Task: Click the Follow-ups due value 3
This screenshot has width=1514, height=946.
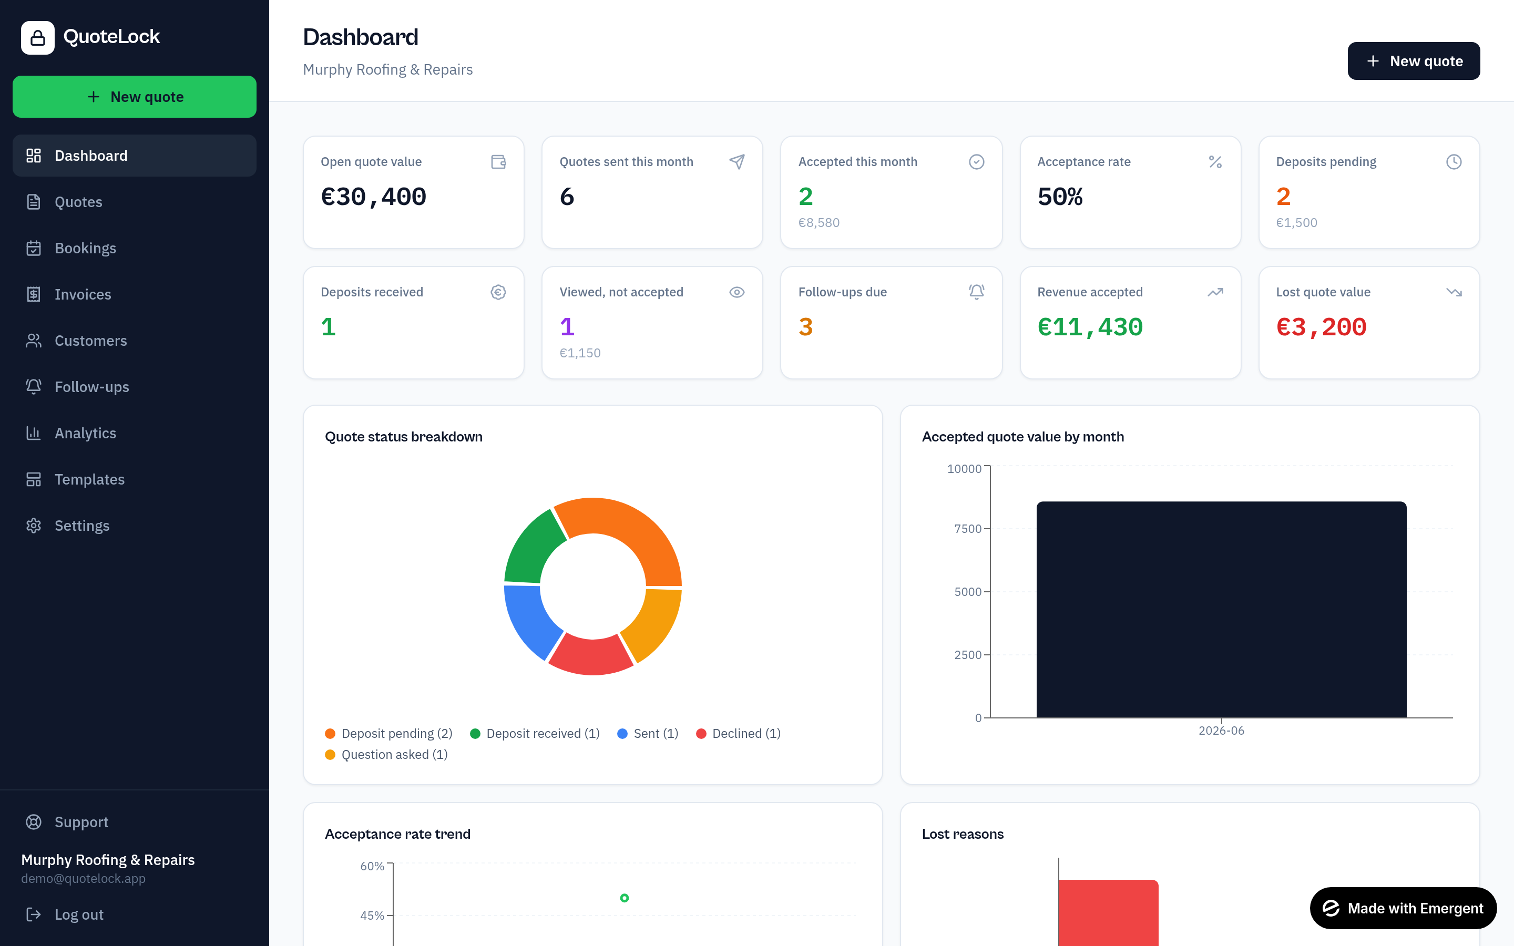Action: point(806,327)
